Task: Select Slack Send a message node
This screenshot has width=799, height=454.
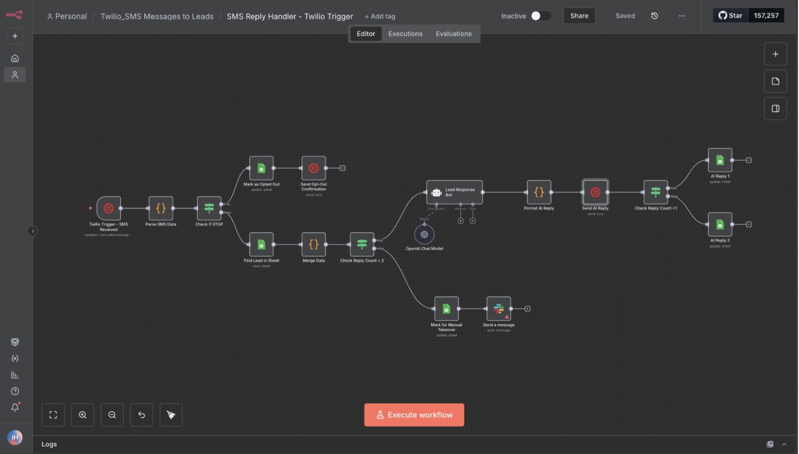Action: click(499, 309)
